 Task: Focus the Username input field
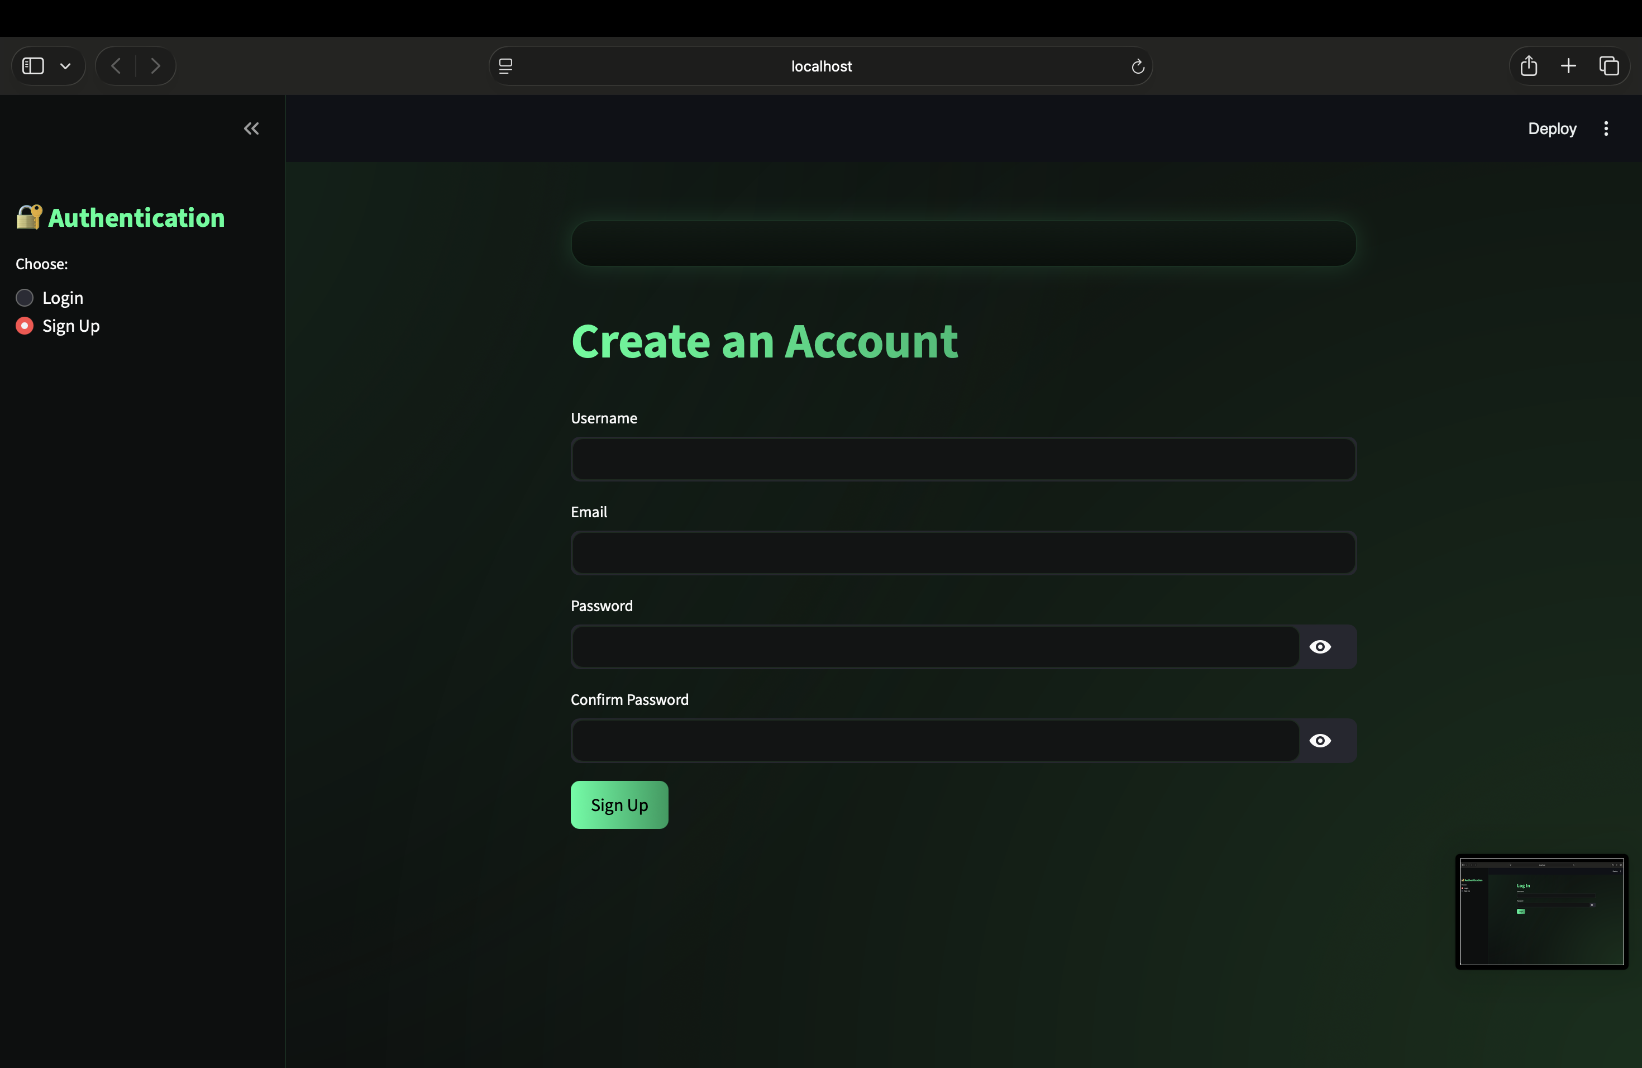click(963, 460)
